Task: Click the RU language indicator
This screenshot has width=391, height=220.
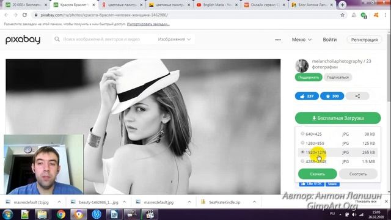Action: 332,214
